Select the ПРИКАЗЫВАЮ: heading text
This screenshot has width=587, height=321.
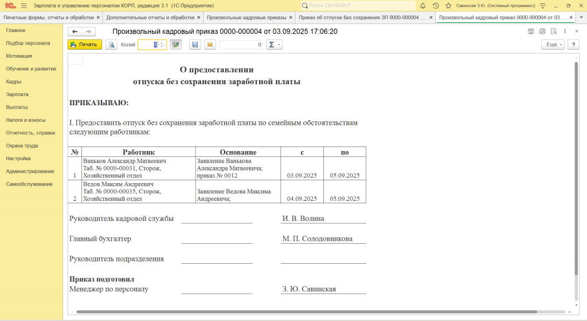(99, 103)
